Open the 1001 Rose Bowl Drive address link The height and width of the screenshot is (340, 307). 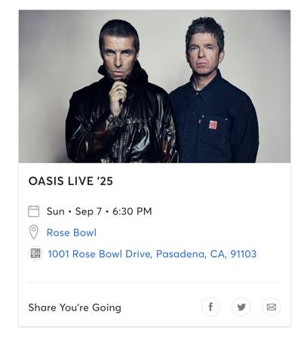(152, 254)
